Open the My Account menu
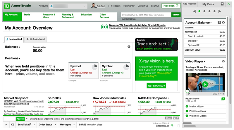This screenshot has height=130, width=234. coord(12,16)
